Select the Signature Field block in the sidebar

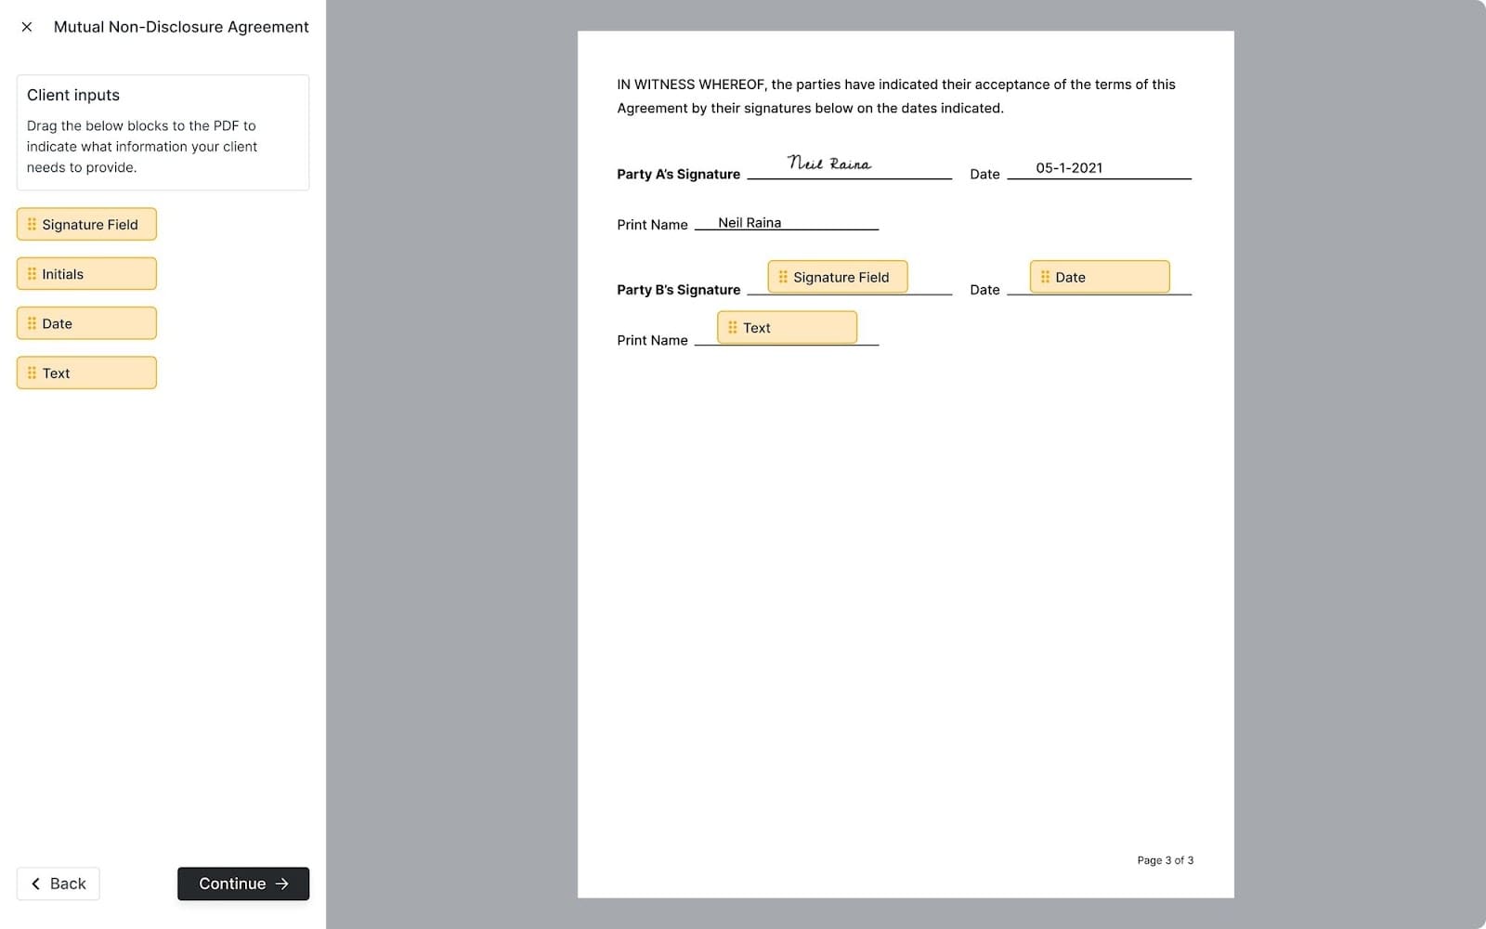(x=86, y=224)
